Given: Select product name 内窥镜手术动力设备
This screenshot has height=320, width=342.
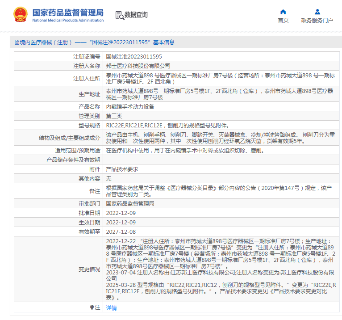Looking at the screenshot, I should coord(130,107).
